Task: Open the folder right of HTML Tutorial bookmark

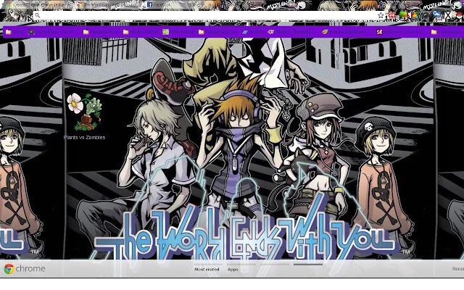Action: pyautogui.click(x=217, y=32)
